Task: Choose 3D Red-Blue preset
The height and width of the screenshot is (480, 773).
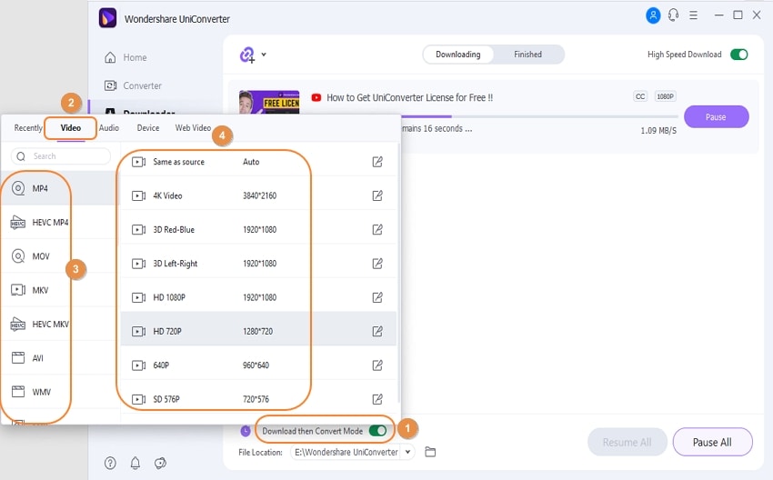Action: tap(258, 229)
